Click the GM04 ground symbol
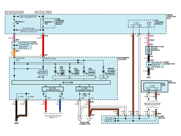Screen dimensions: 181x136 point(16,119)
